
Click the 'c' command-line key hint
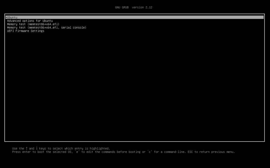tap(150, 152)
